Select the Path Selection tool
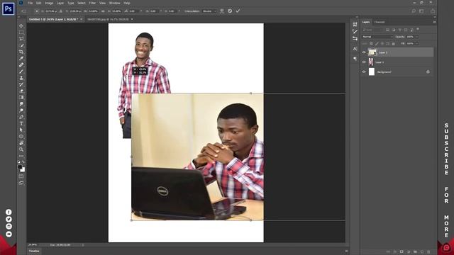The width and height of the screenshot is (454, 255). 21,130
